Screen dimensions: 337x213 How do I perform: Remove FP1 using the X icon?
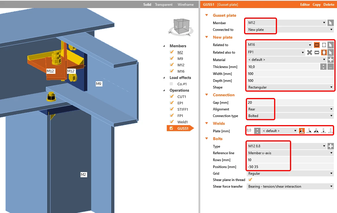click(310, 52)
